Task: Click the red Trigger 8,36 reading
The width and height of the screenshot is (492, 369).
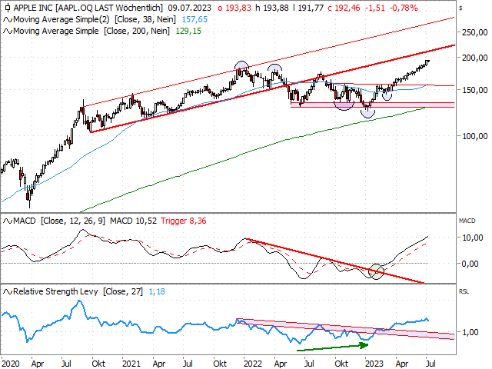Action: pyautogui.click(x=184, y=221)
